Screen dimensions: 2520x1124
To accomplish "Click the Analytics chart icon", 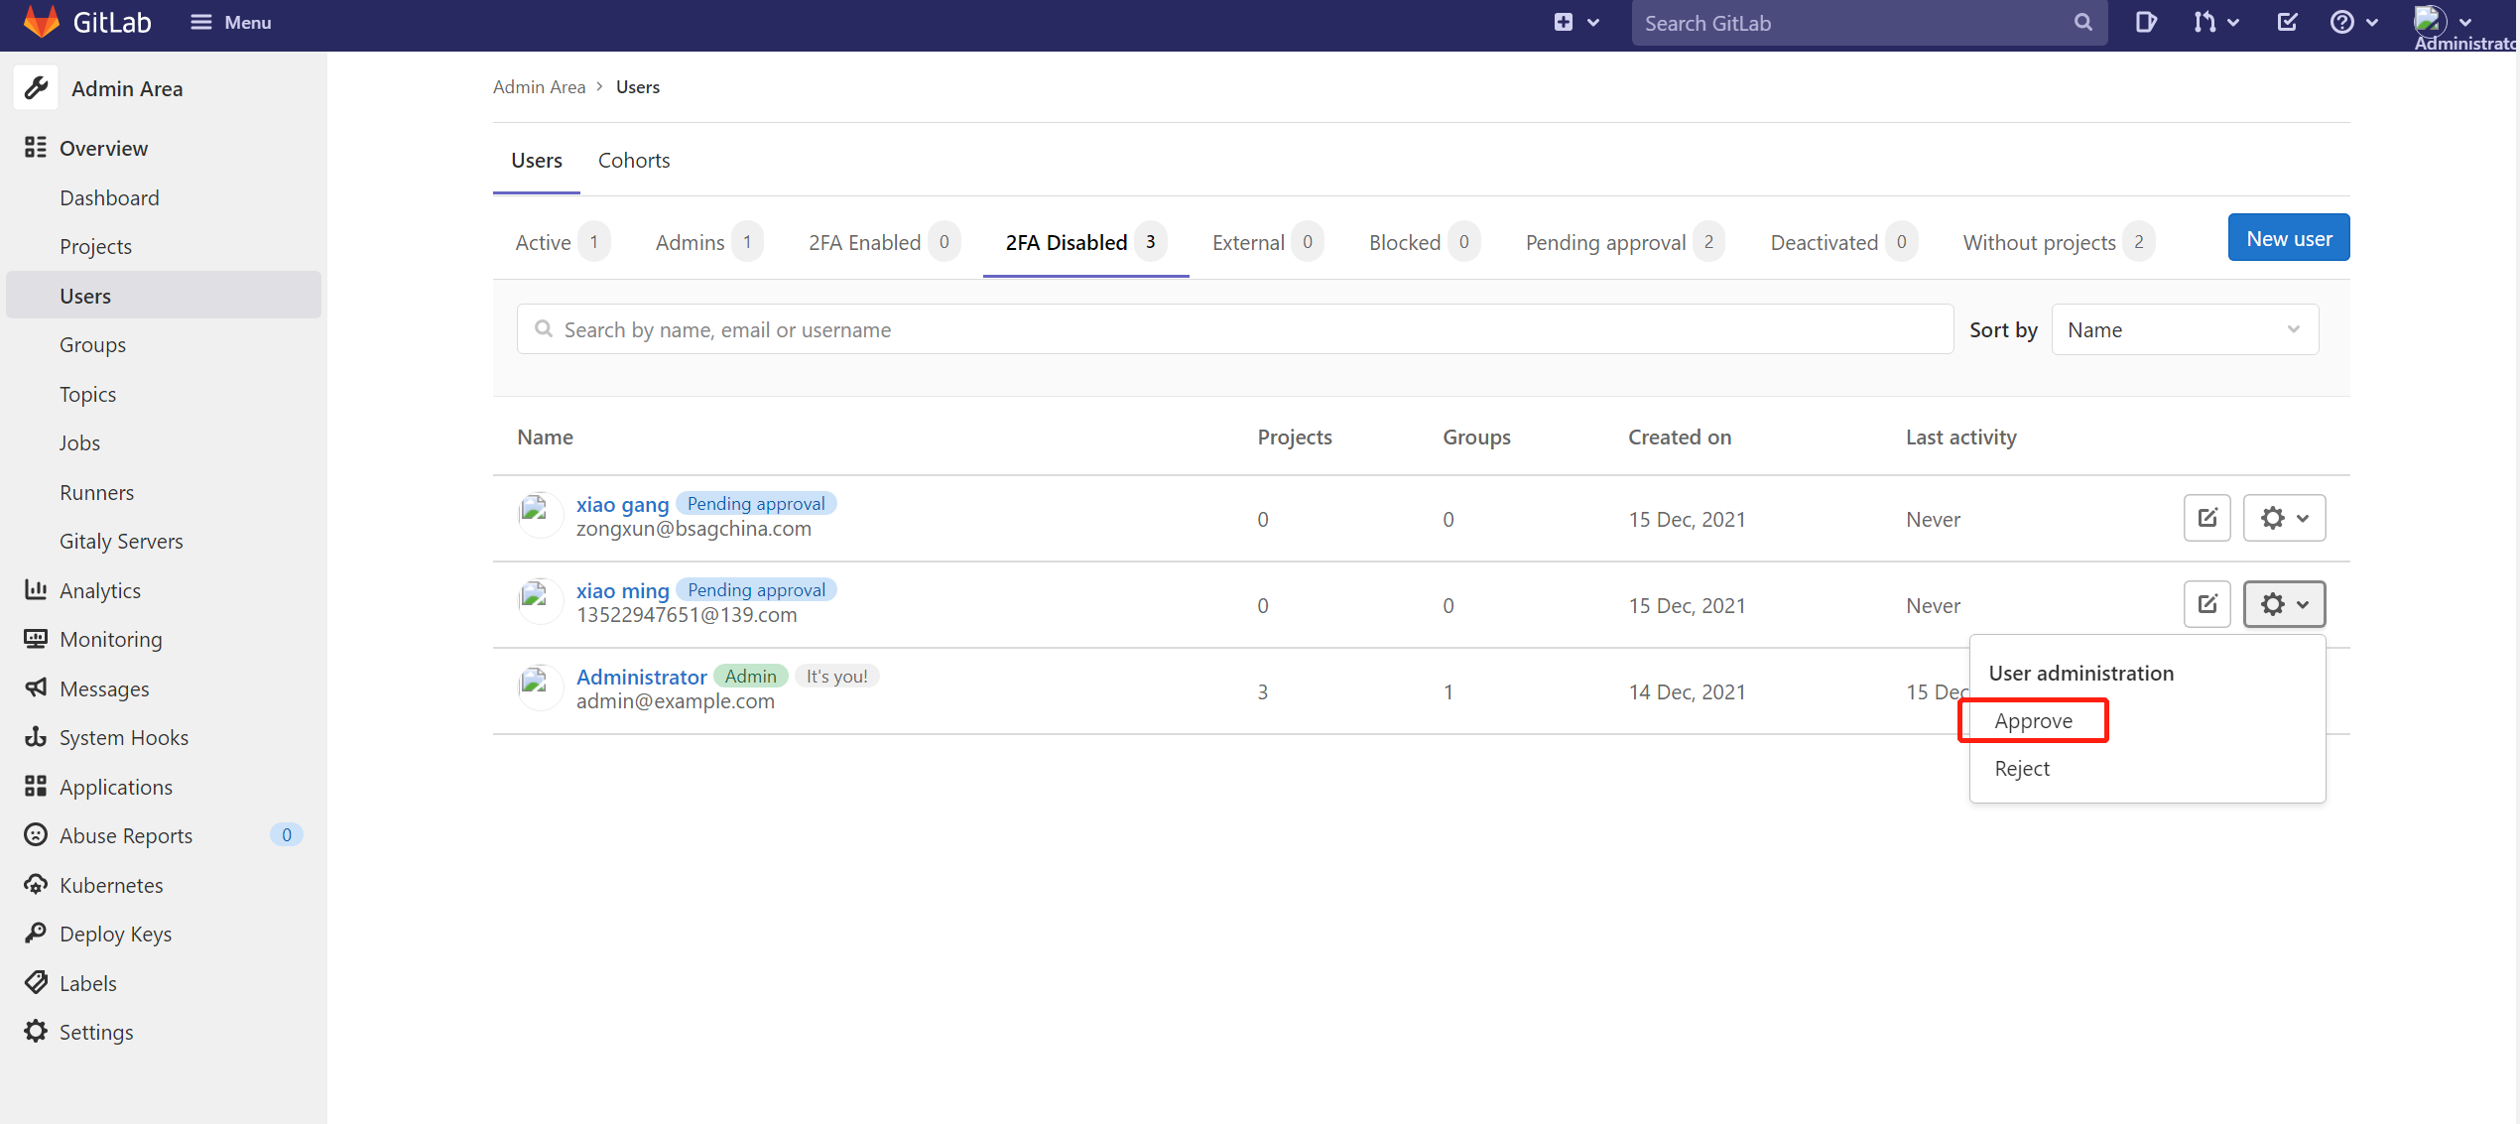I will (x=36, y=589).
